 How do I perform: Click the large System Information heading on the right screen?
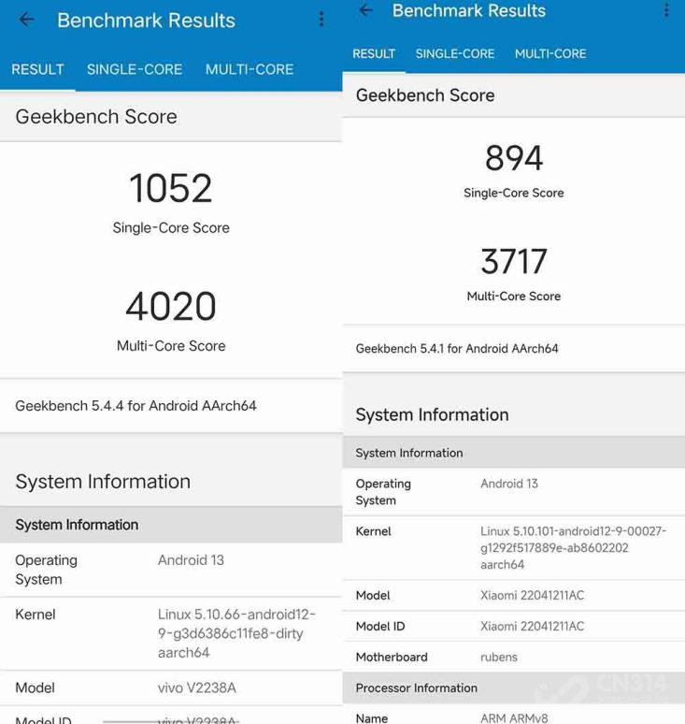(433, 415)
